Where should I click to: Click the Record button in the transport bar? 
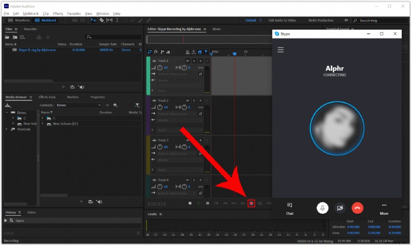pos(251,203)
